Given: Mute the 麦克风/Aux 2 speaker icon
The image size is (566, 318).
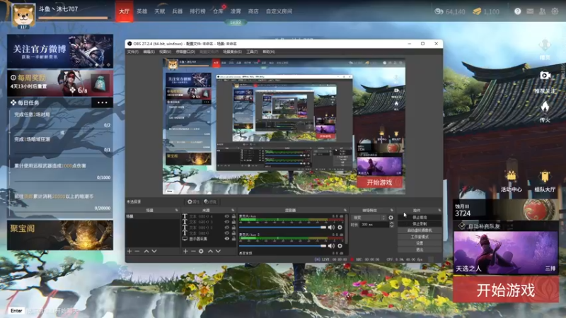Looking at the screenshot, I should point(331,246).
